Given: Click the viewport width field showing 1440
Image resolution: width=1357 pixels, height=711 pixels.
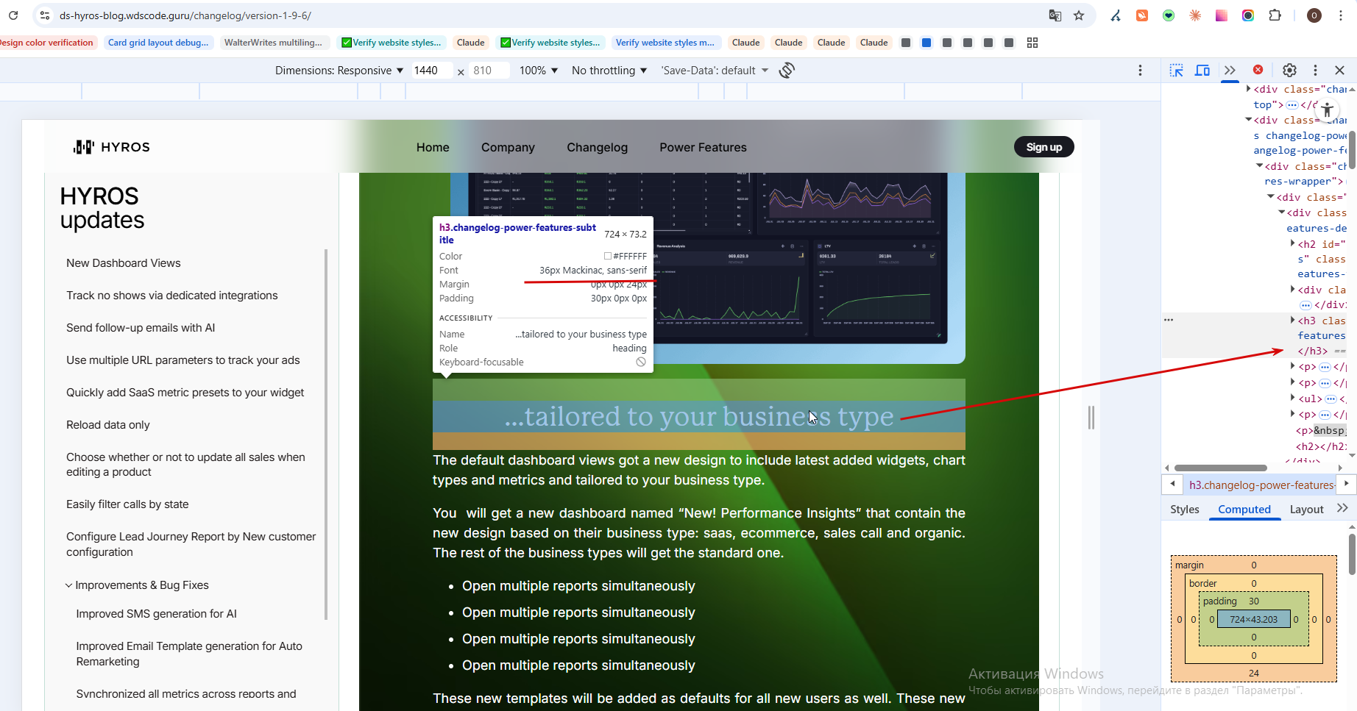Looking at the screenshot, I should 431,71.
